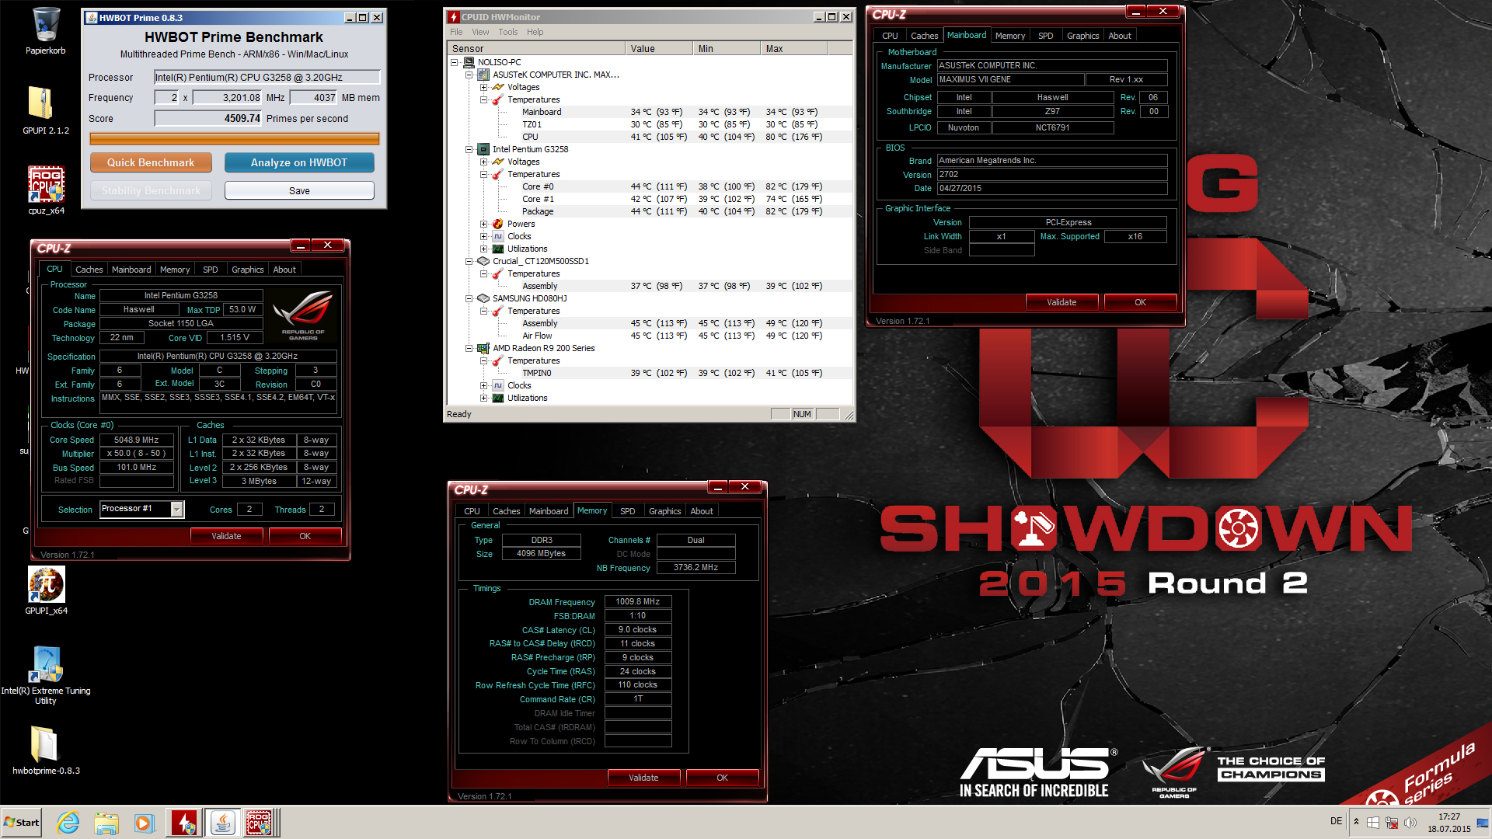The width and height of the screenshot is (1492, 839).
Task: Expand the Powers node in HWMonitor
Action: [484, 224]
